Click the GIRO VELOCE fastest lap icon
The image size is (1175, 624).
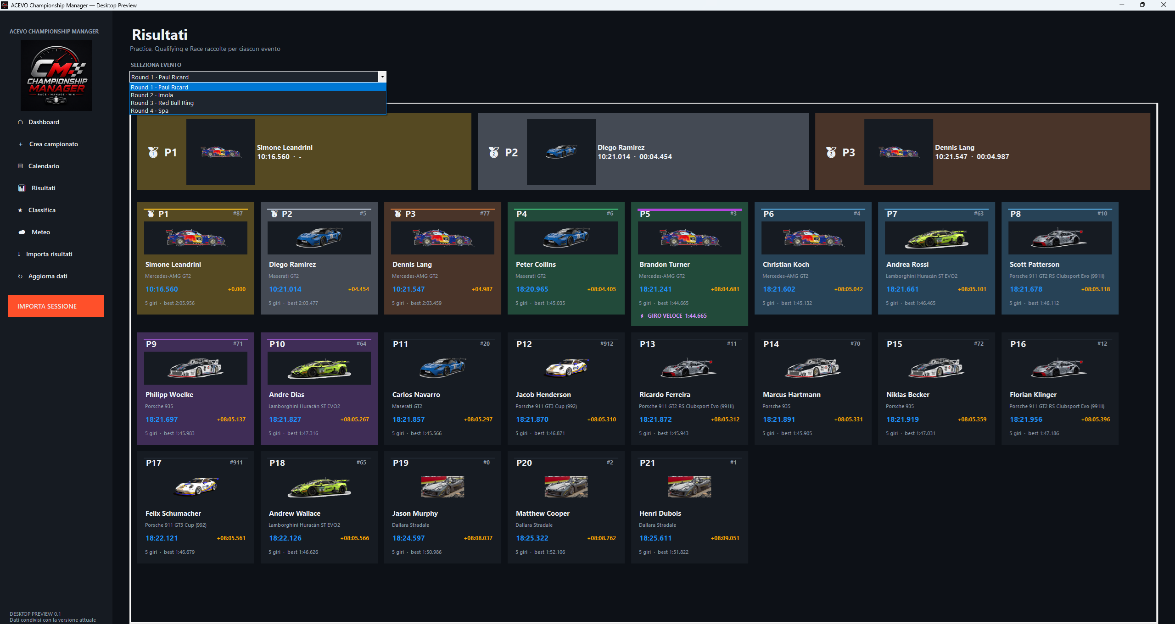click(642, 316)
